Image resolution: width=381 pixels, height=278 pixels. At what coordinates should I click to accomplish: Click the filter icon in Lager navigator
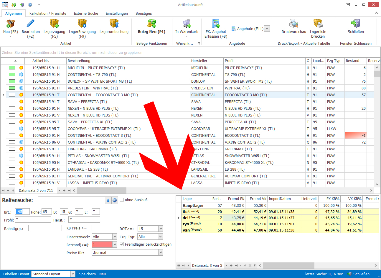255,265
